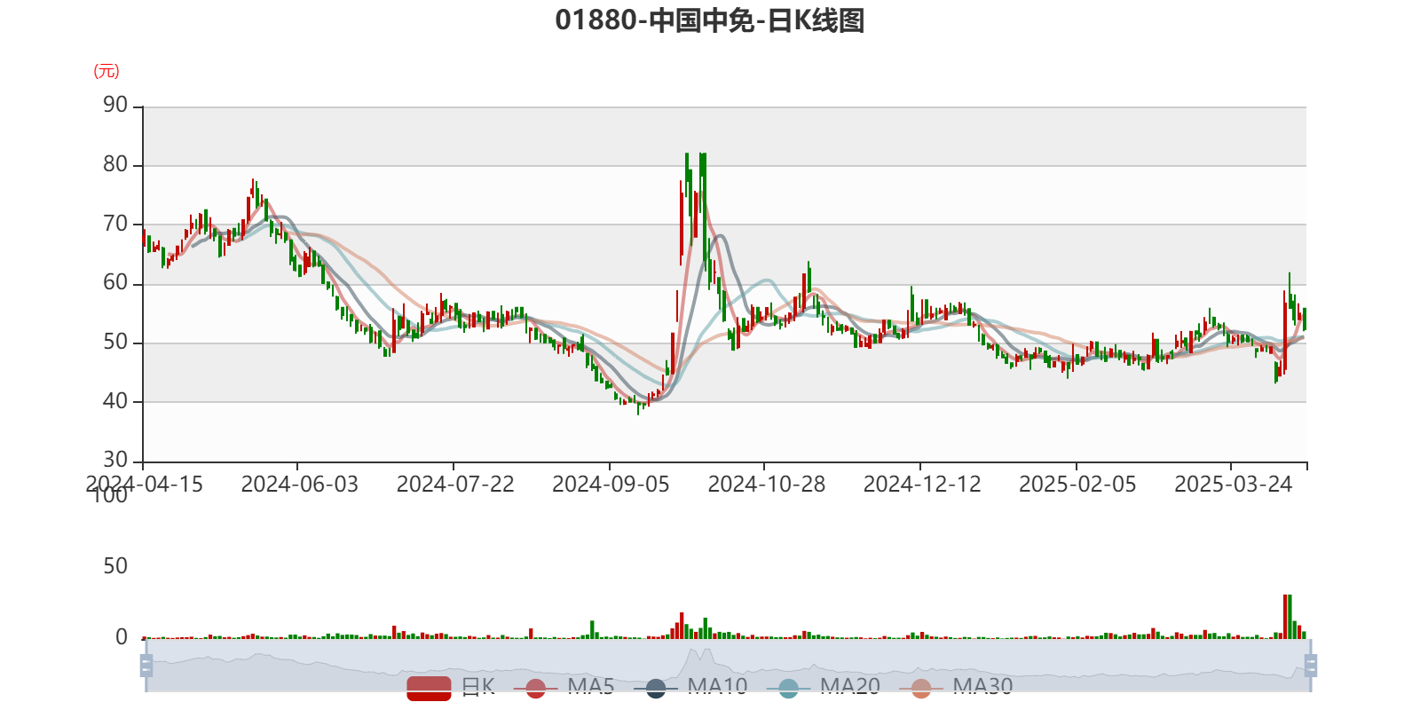This screenshot has height=710, width=1420.
Task: Click the 2024-07-22 date axis label
Action: click(455, 485)
